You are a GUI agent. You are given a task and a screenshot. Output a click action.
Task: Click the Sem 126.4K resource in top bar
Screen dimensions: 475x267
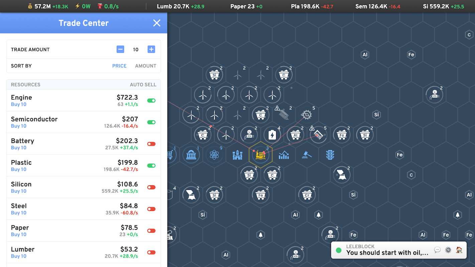pyautogui.click(x=378, y=6)
